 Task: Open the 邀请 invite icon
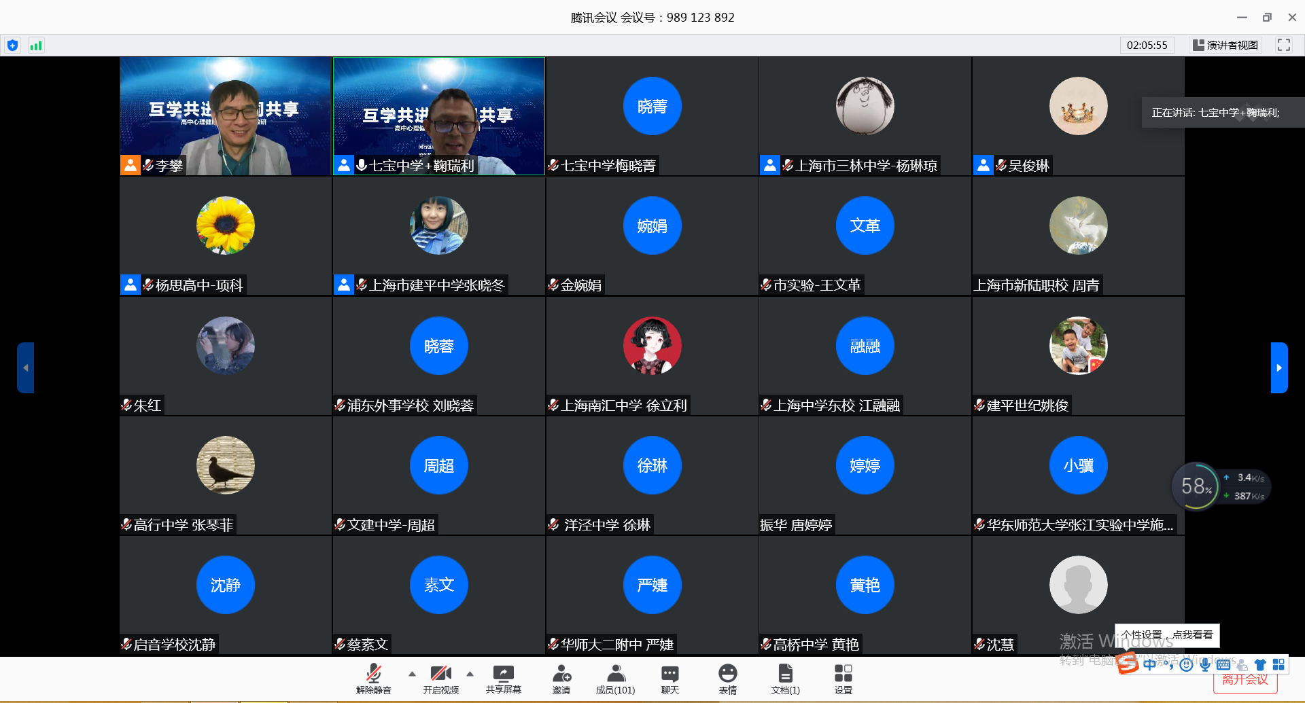[x=561, y=679]
